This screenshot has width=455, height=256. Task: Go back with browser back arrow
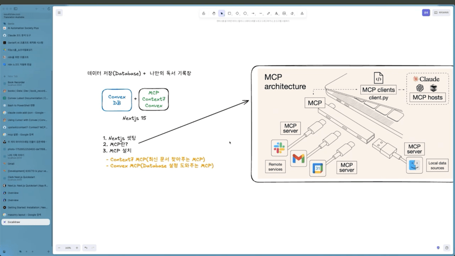[36, 9]
